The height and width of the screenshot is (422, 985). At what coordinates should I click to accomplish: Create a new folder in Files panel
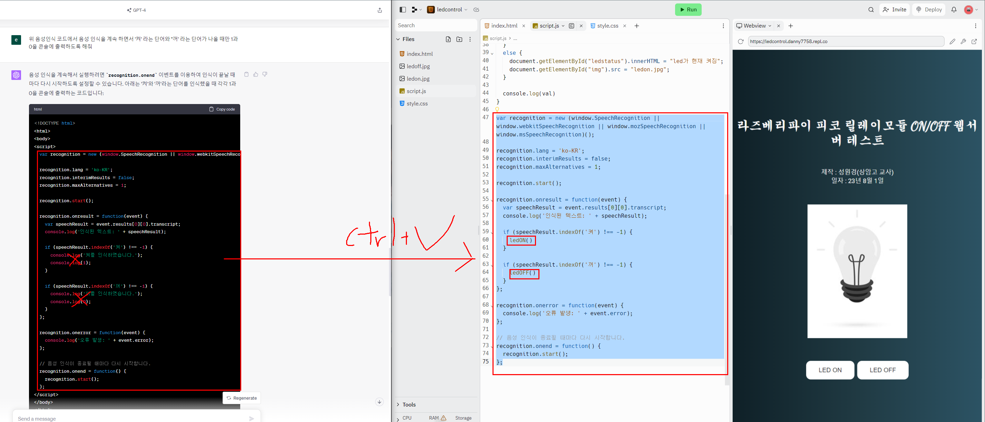pos(459,39)
